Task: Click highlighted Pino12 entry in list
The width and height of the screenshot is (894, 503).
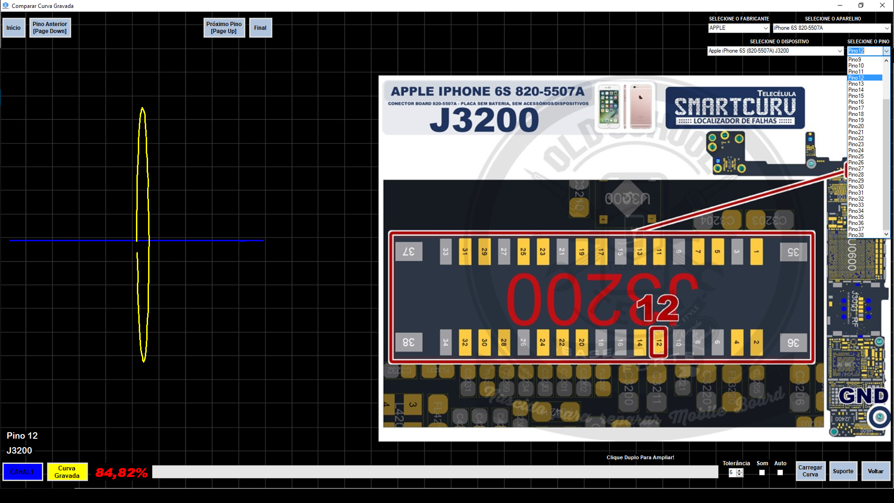Action: pos(865,78)
